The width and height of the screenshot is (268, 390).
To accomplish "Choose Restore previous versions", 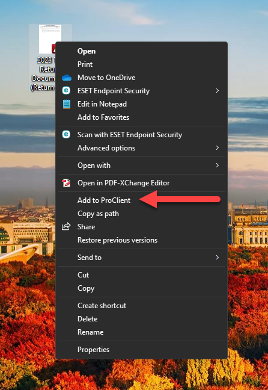I will click(x=141, y=240).
